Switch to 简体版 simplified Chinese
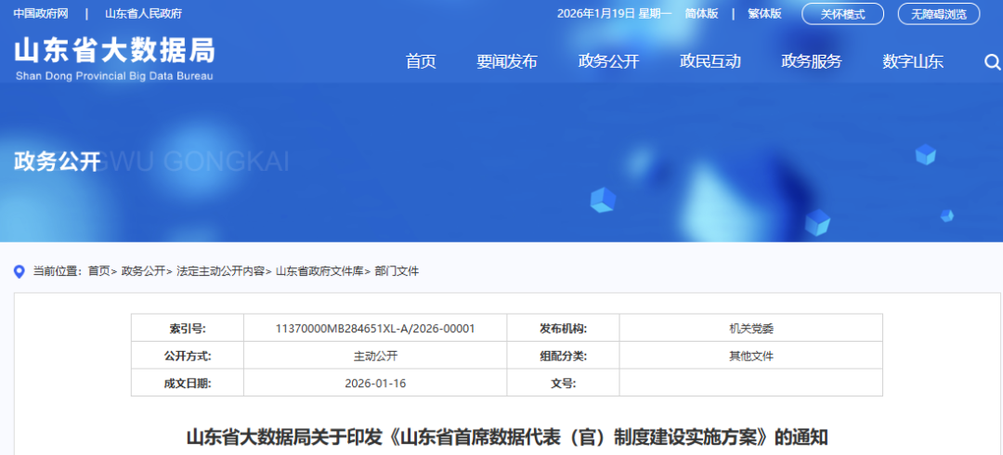 [x=701, y=14]
